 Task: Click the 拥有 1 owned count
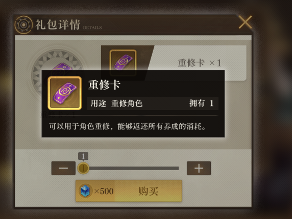coord(201,103)
